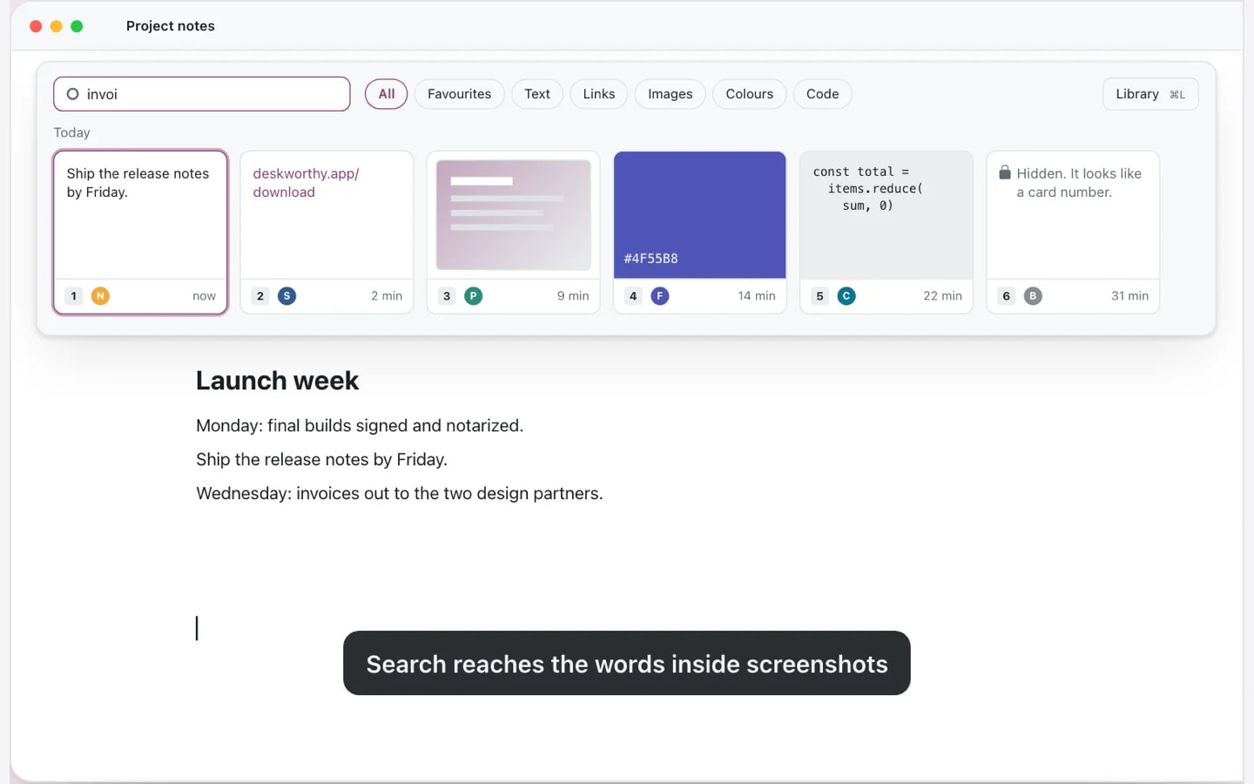This screenshot has width=1254, height=784.
Task: Show only Links clips
Action: [599, 94]
